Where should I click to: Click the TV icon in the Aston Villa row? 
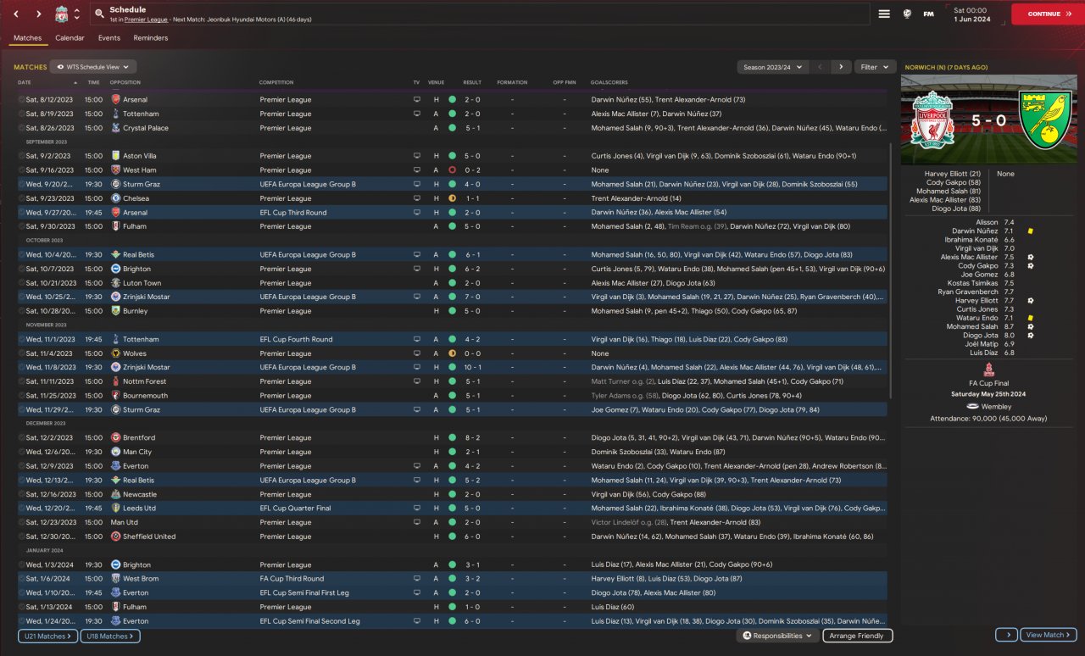tap(416, 156)
